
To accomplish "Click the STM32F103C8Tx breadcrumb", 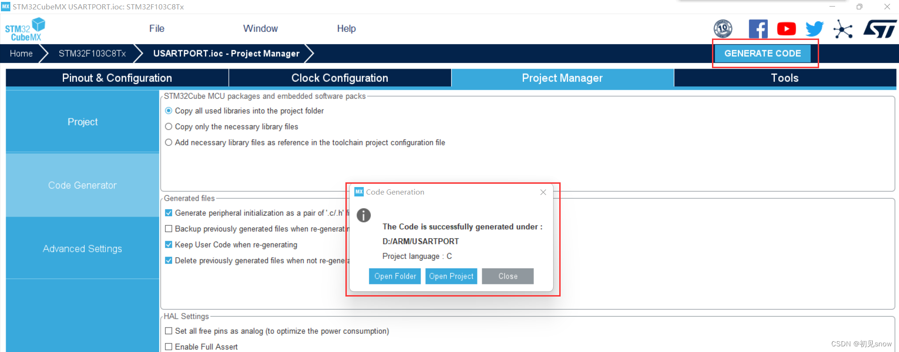I will [92, 54].
